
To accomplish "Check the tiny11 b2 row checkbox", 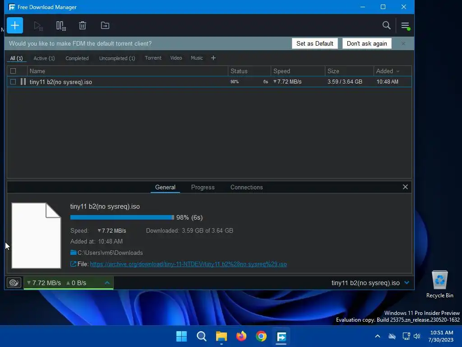I will 13,82.
